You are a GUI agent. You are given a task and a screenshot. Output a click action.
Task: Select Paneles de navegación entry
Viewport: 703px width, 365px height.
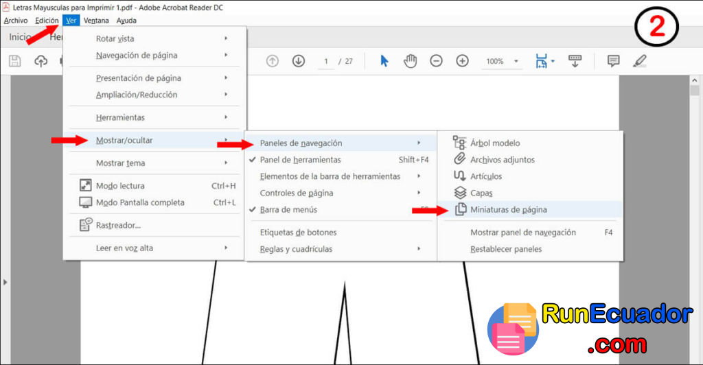[340, 143]
